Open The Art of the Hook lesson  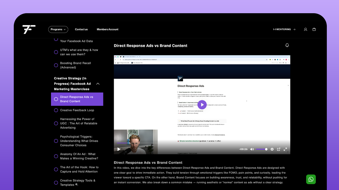79,169
